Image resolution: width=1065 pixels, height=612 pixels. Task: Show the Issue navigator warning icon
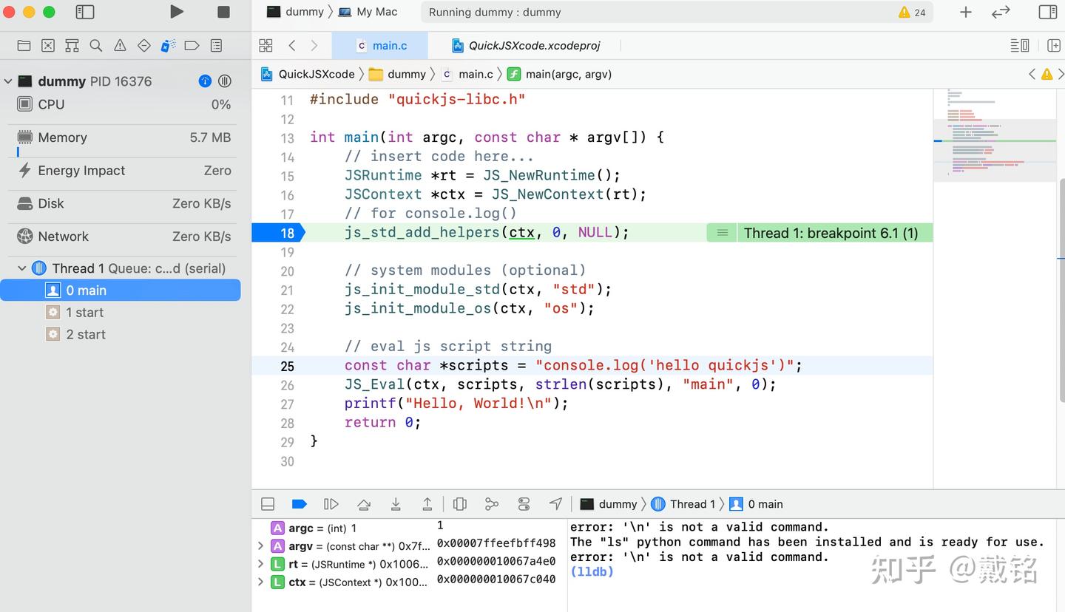(x=119, y=45)
